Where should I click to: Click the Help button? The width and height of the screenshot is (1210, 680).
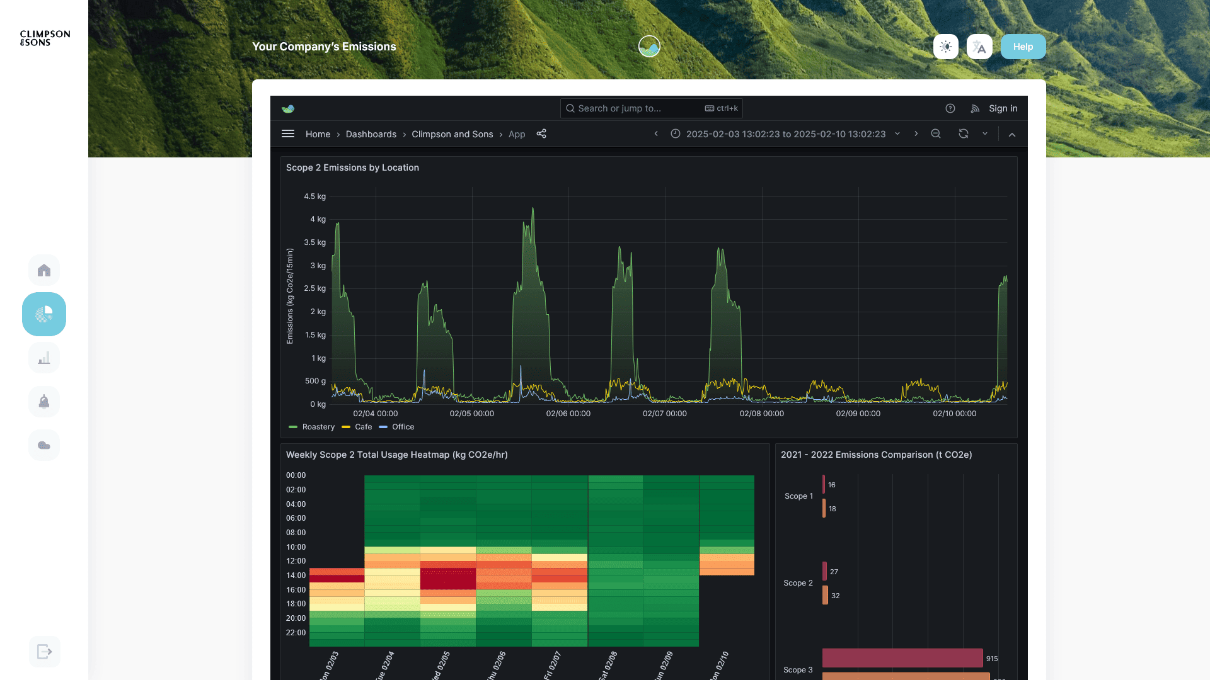point(1023,47)
